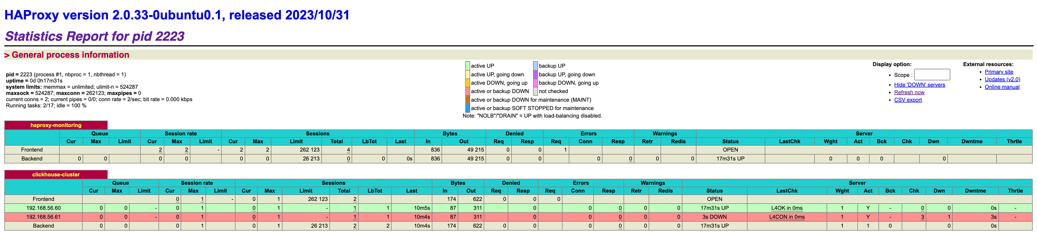Click the 'L4OK in 0ms' check result
1037x233 pixels.
tap(787, 208)
